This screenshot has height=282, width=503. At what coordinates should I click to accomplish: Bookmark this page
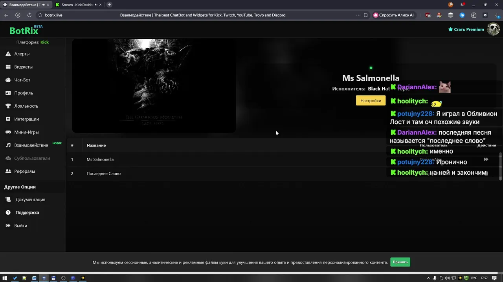[365, 15]
